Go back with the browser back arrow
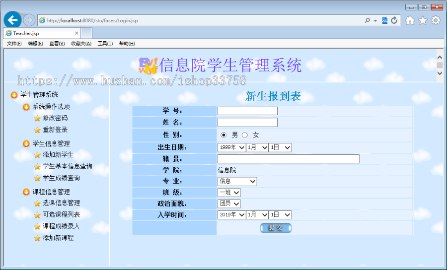 coord(12,20)
